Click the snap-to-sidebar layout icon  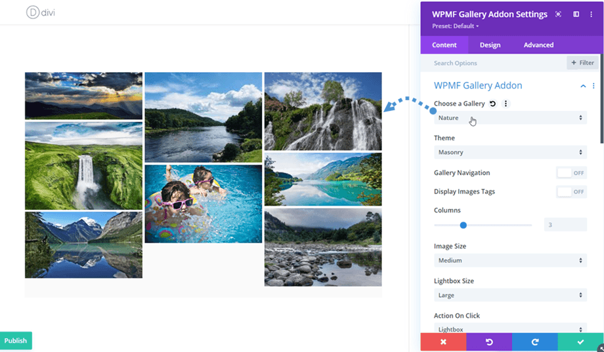pos(576,14)
